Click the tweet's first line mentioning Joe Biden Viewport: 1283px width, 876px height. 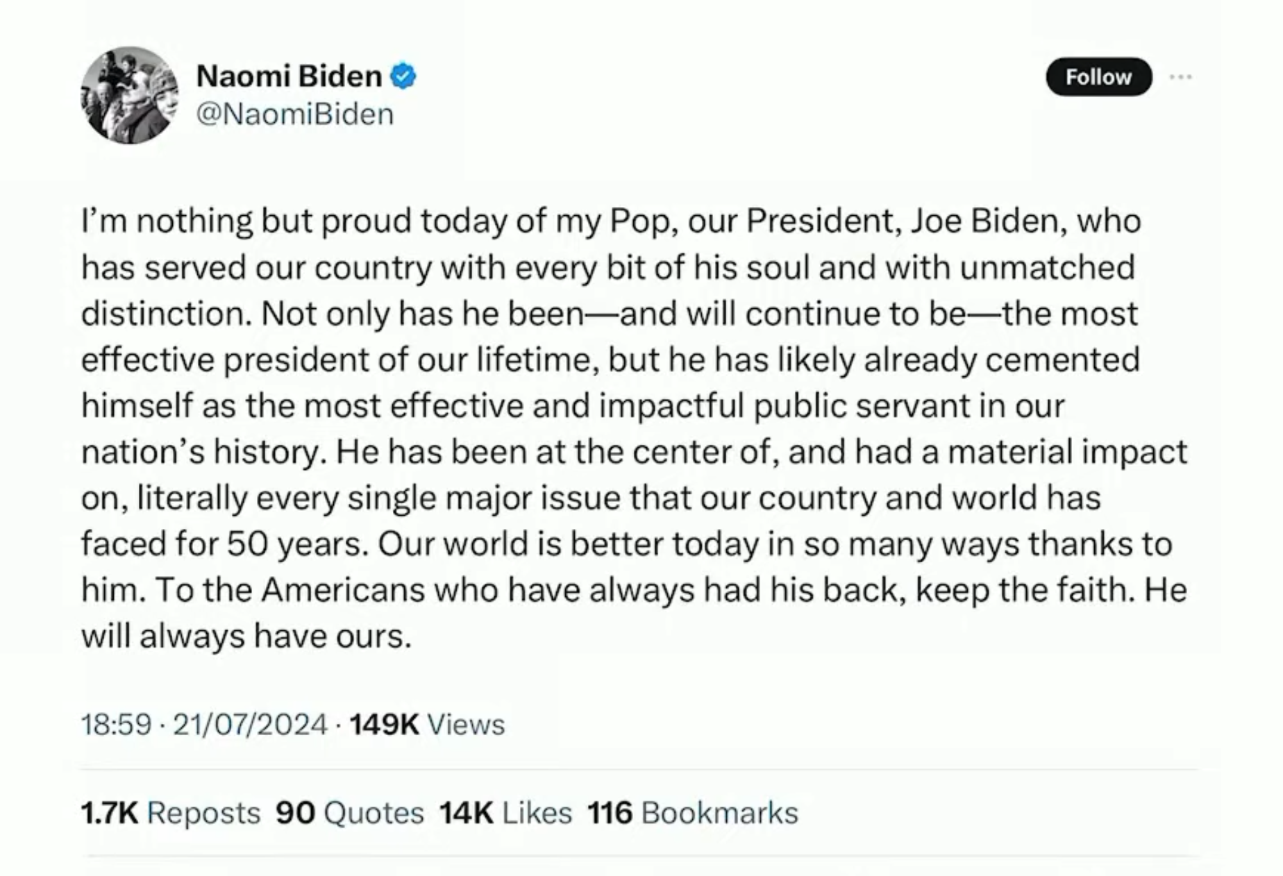point(611,221)
